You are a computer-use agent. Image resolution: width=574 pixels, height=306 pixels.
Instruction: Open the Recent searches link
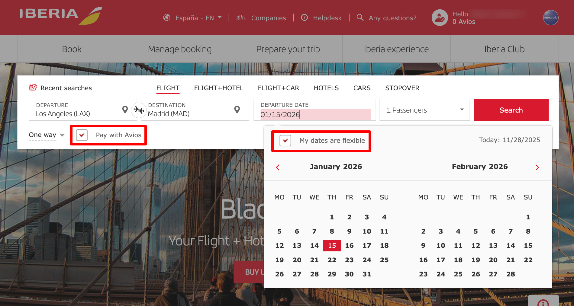(x=66, y=88)
